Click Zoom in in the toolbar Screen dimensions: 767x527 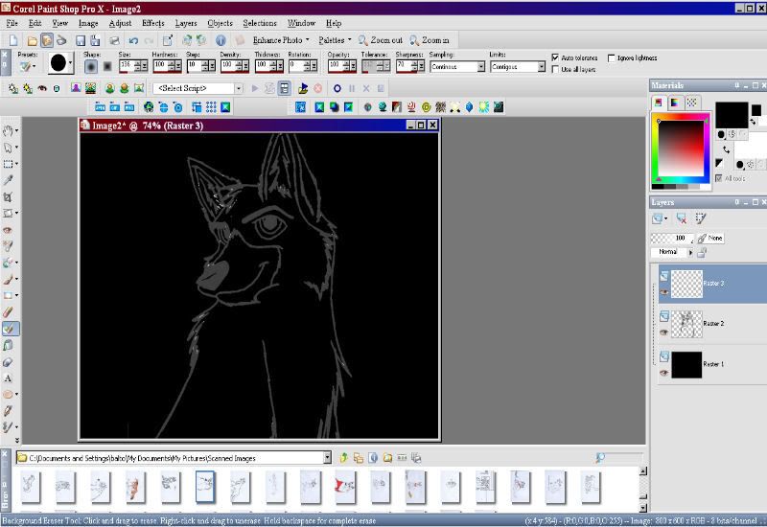tap(430, 40)
